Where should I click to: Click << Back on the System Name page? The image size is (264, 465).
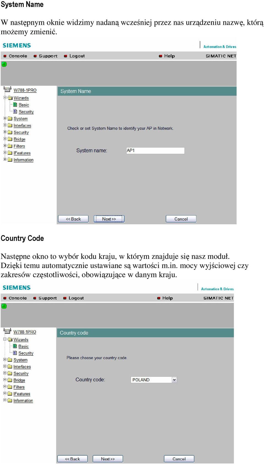73,219
